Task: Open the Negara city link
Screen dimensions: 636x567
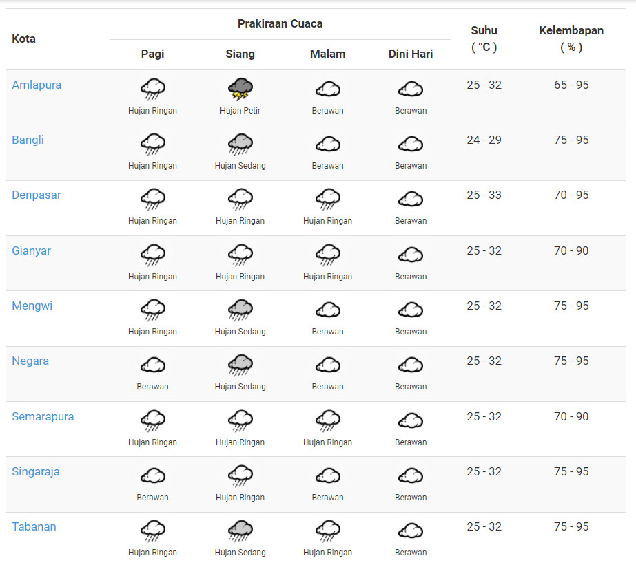Action: pyautogui.click(x=30, y=361)
